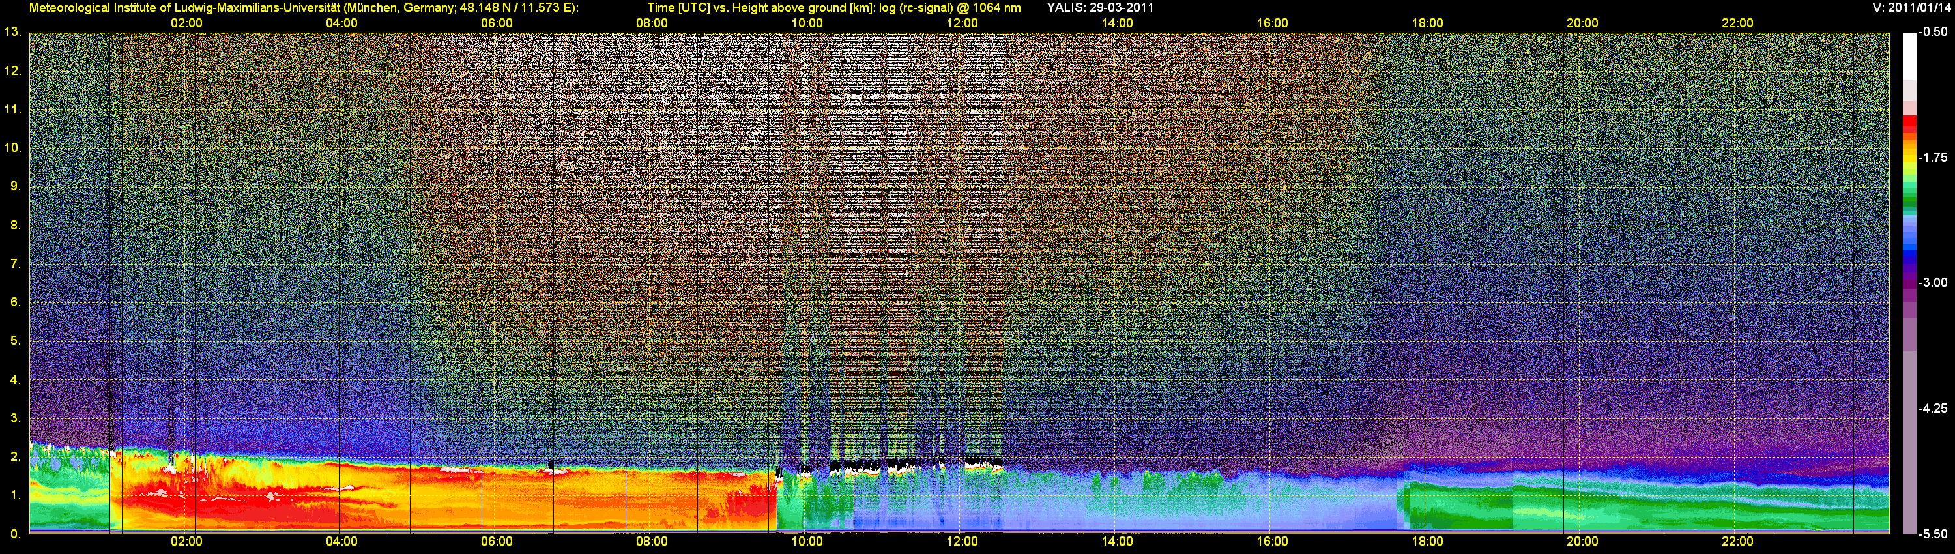
Task: Click the YALIS: 29-03-2011 date label
Action: click(x=1100, y=8)
